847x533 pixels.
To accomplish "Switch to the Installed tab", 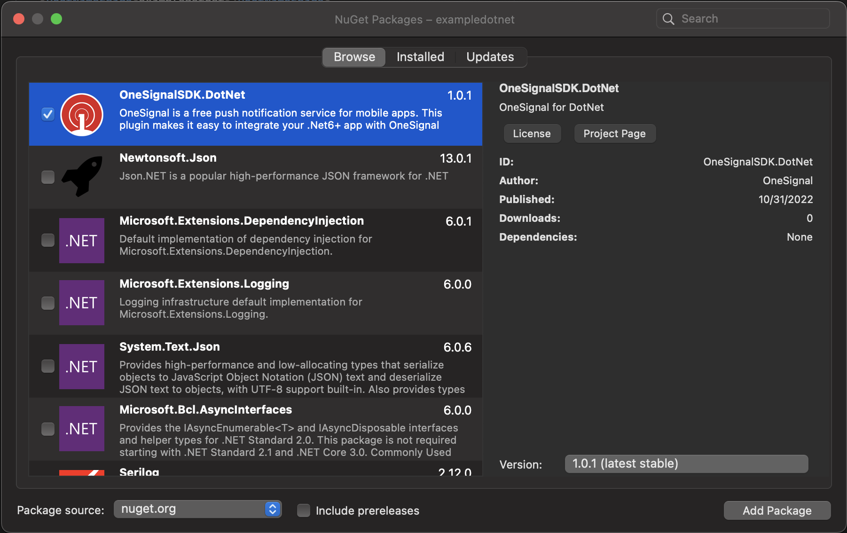I will (x=420, y=57).
